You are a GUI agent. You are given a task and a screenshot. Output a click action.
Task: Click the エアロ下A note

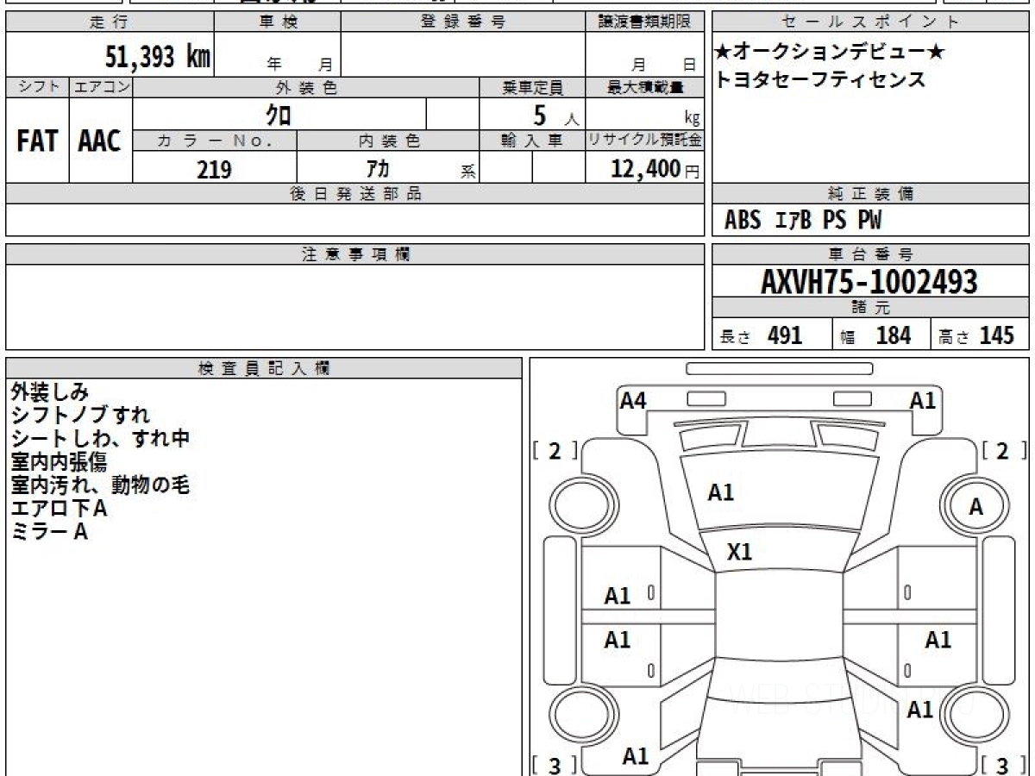coord(59,509)
